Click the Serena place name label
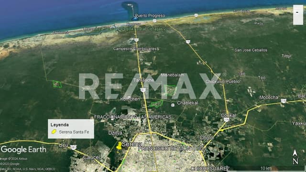This screenshot has width=306, height=172. pos(132,144)
